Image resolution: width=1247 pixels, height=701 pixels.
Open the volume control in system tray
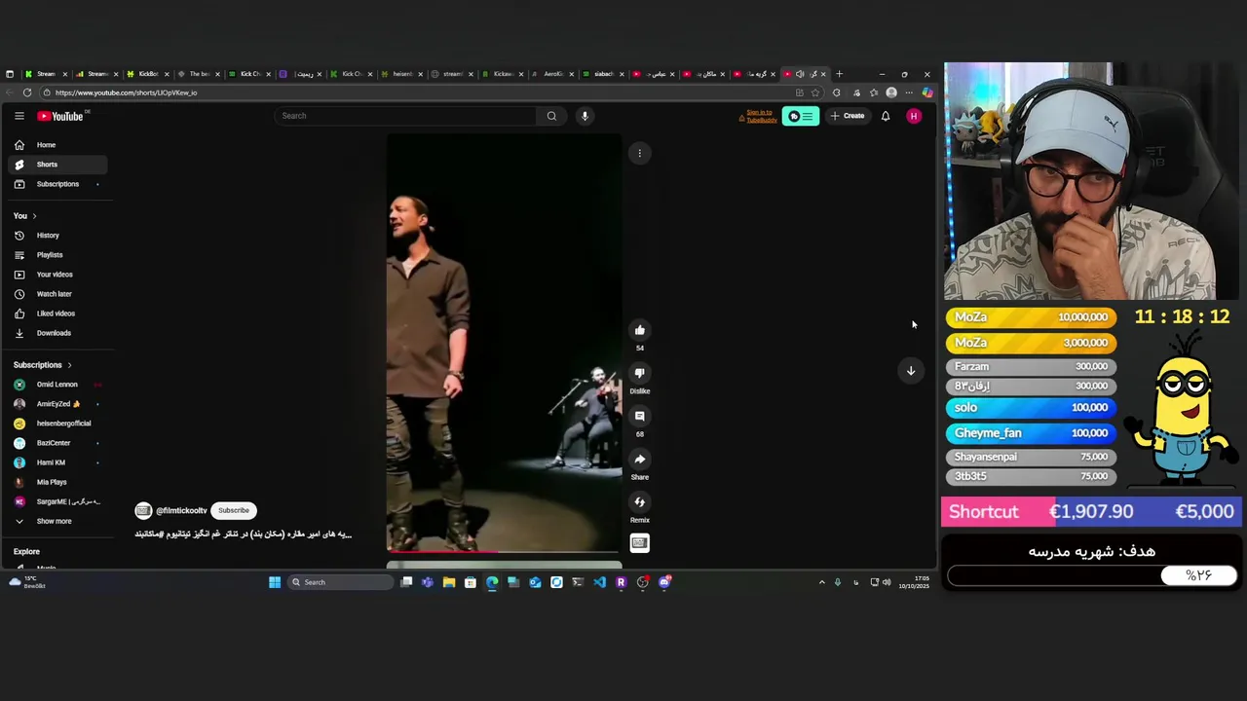pyautogui.click(x=886, y=582)
